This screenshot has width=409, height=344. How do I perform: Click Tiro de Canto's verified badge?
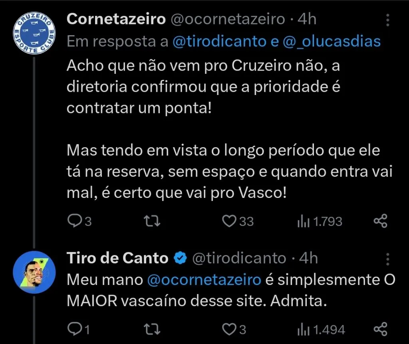(x=181, y=258)
